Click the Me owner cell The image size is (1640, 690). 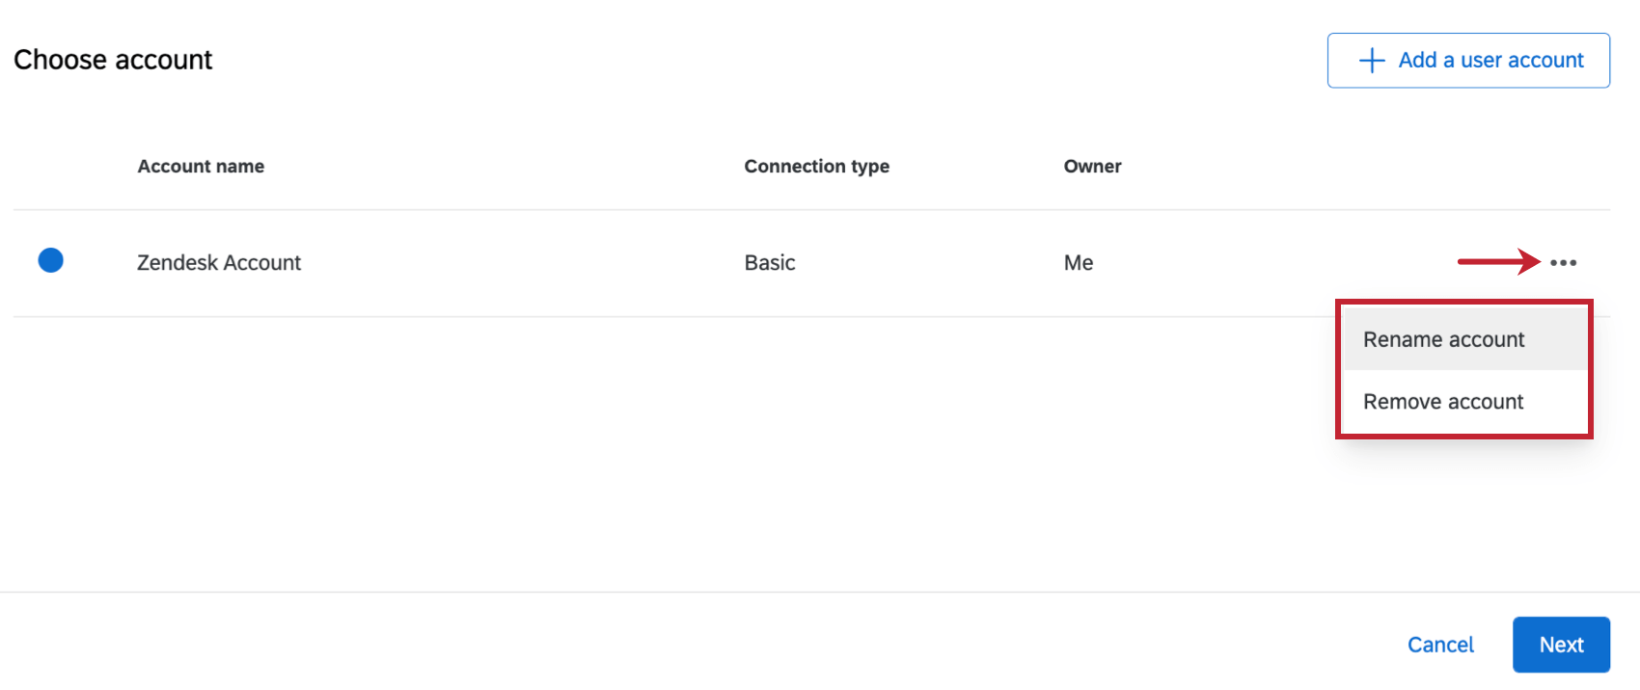[1079, 262]
